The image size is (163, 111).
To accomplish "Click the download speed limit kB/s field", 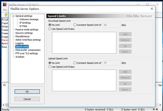I will (112, 25).
